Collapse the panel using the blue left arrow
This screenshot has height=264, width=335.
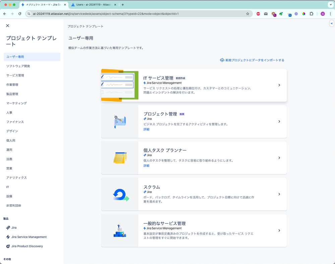(x=331, y=23)
